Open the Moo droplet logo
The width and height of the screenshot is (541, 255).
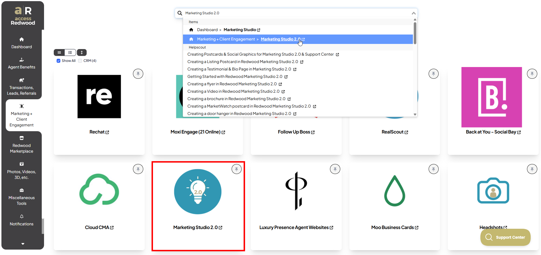pos(395,191)
